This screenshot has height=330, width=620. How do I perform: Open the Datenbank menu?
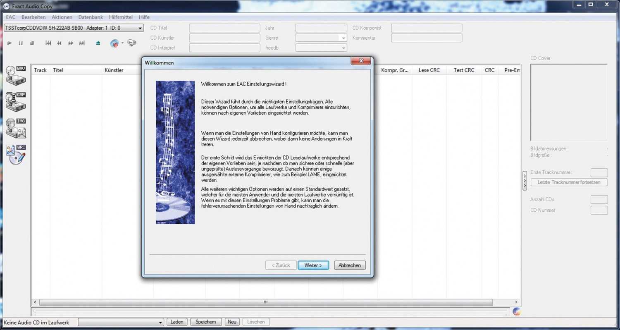[x=91, y=17]
